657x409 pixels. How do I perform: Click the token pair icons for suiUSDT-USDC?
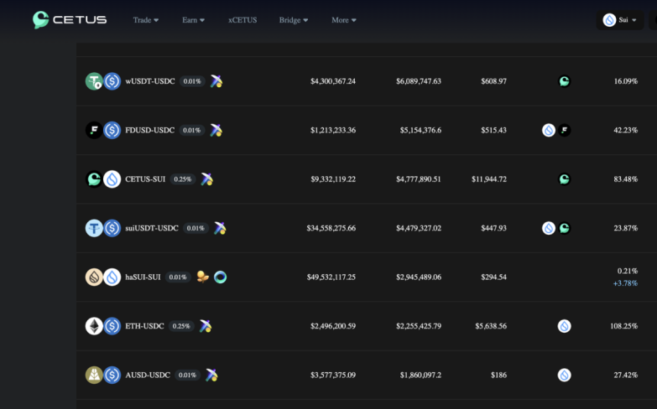coord(103,228)
